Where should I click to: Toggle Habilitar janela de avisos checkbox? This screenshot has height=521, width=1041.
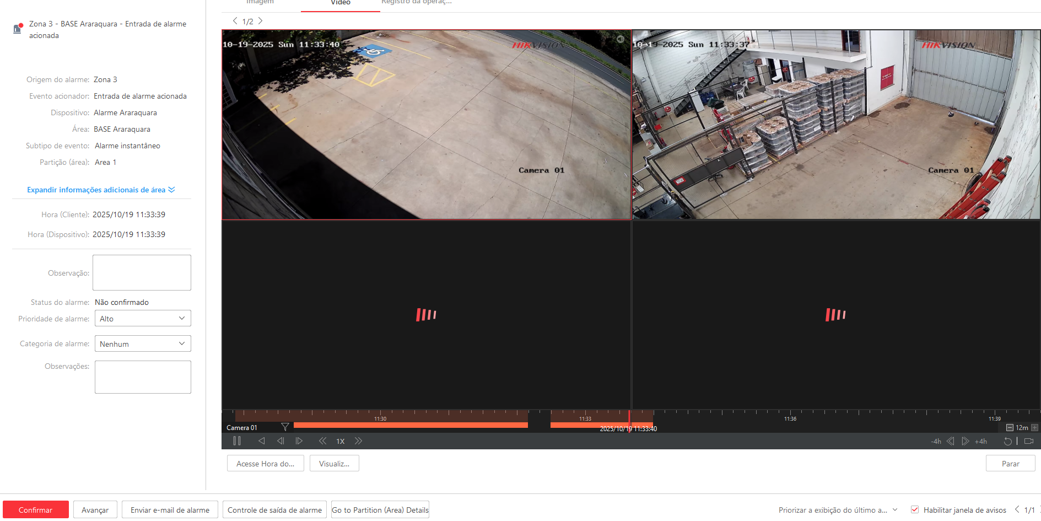915,510
